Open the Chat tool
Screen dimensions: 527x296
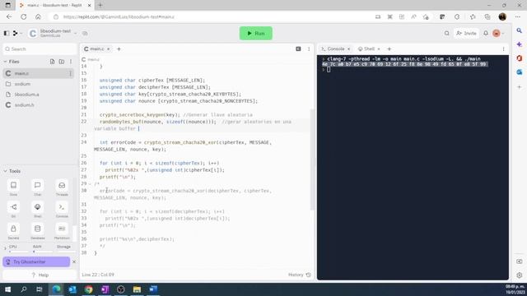point(38,188)
